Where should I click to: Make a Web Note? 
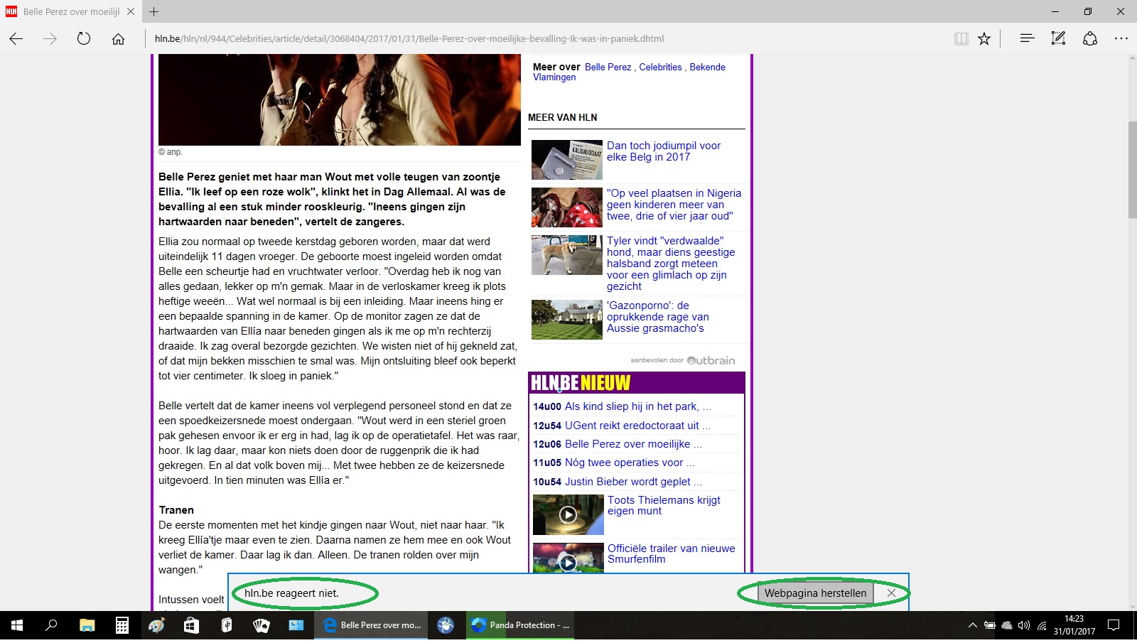[x=1058, y=38]
